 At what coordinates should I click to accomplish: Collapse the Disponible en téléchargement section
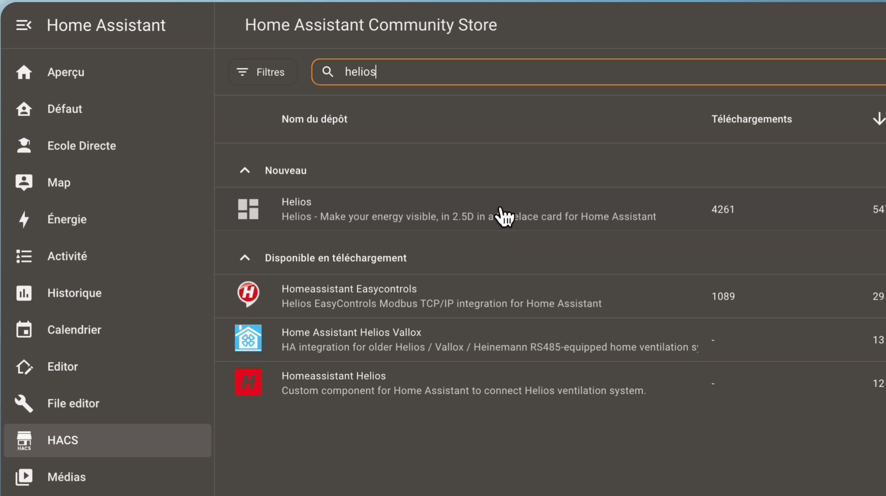click(245, 258)
